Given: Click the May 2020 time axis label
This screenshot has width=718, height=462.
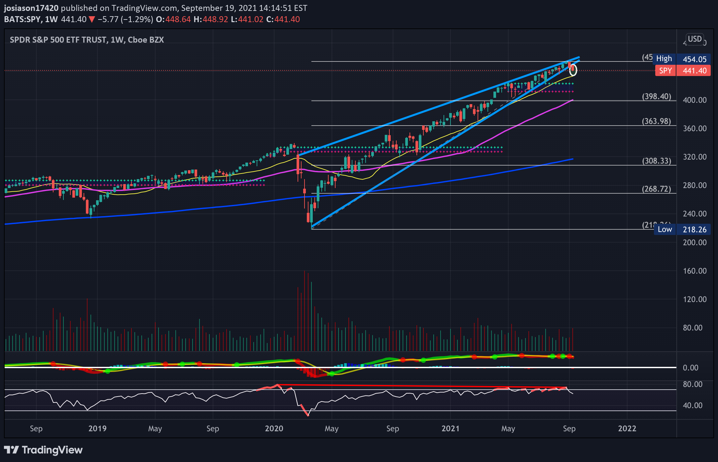Looking at the screenshot, I should (x=332, y=429).
